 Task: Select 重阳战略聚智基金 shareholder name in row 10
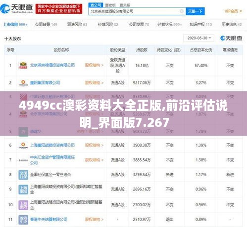[x=66, y=205]
